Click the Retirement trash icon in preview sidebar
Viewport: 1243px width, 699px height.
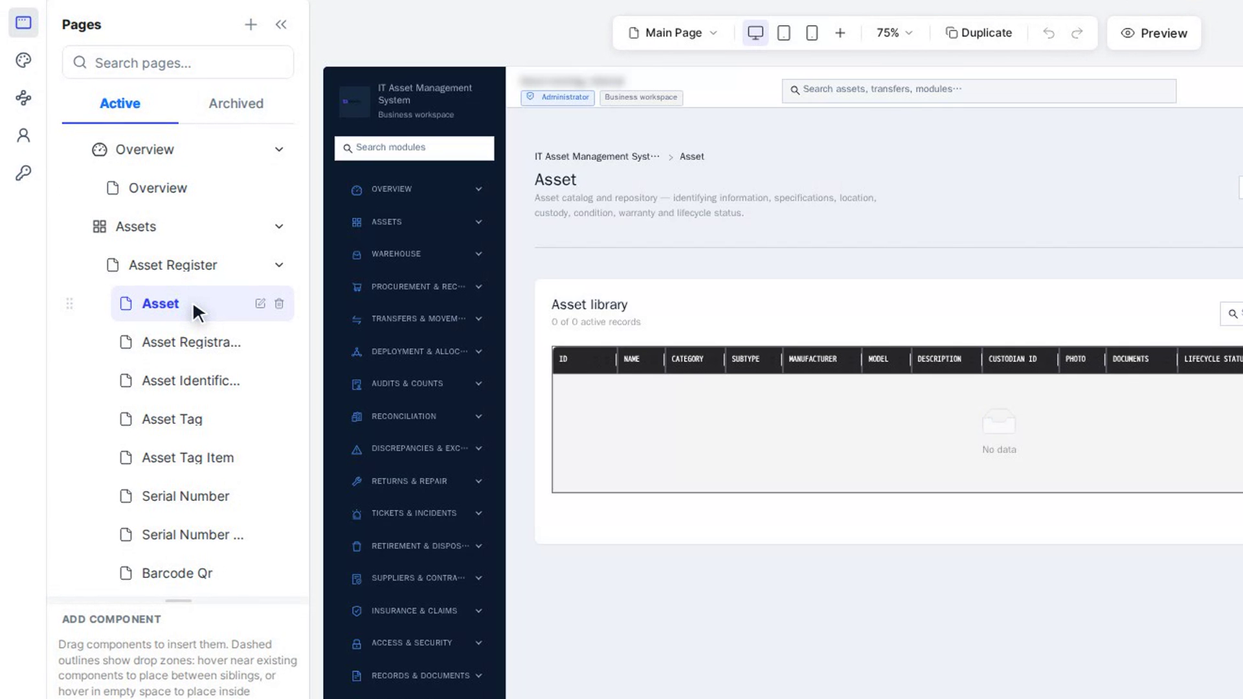357,546
